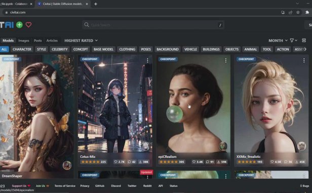312x193 pixels.
Task: Click the browser share page icon
Action: click(x=291, y=12)
